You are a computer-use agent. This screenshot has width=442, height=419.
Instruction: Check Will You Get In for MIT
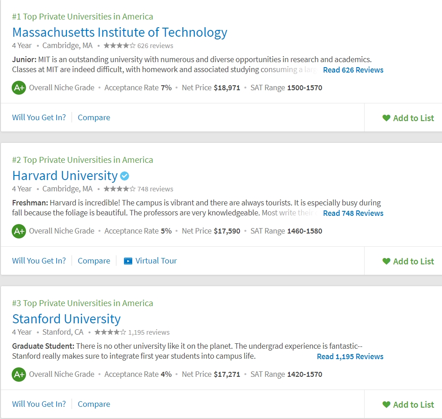pos(39,117)
